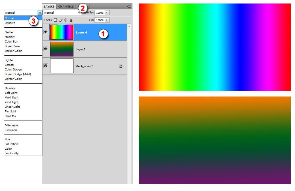Switch to the Channels tab

point(66,6)
